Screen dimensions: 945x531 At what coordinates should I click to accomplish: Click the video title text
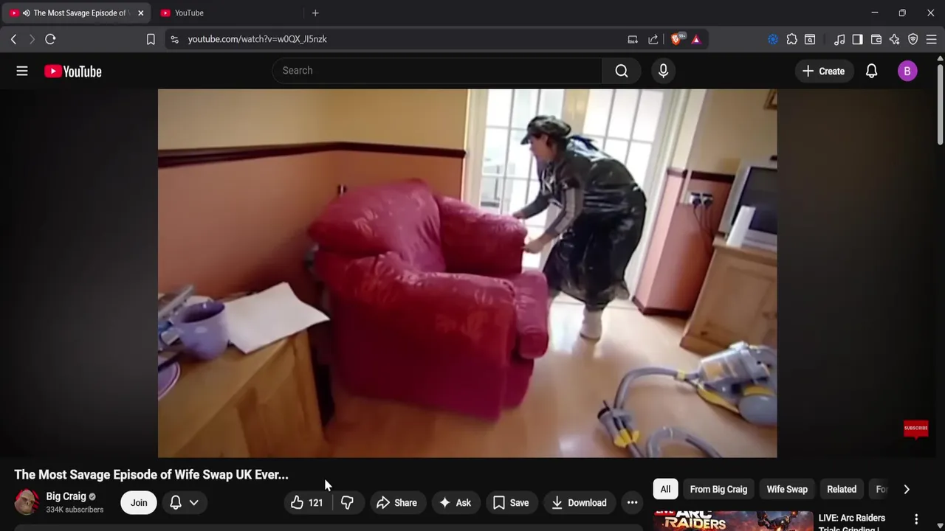point(151,474)
